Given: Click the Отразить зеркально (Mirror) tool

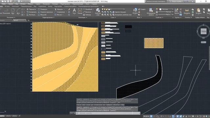Looking at the screenshot, I should 46,12.
